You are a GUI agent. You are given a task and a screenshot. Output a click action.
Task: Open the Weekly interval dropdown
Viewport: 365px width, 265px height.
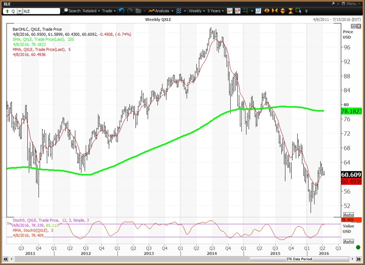[197, 11]
